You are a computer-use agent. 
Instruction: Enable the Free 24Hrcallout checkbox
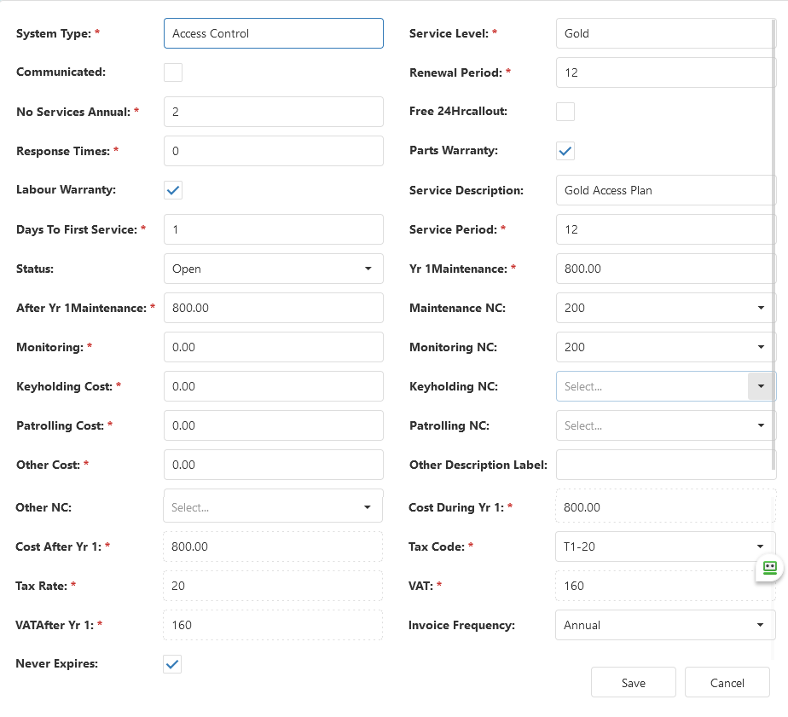[565, 112]
